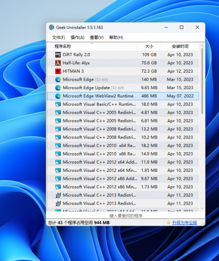Focus the 键入要查找的程序 search field
Image resolution: width=219 pixels, height=261 pixels.
click(x=126, y=216)
